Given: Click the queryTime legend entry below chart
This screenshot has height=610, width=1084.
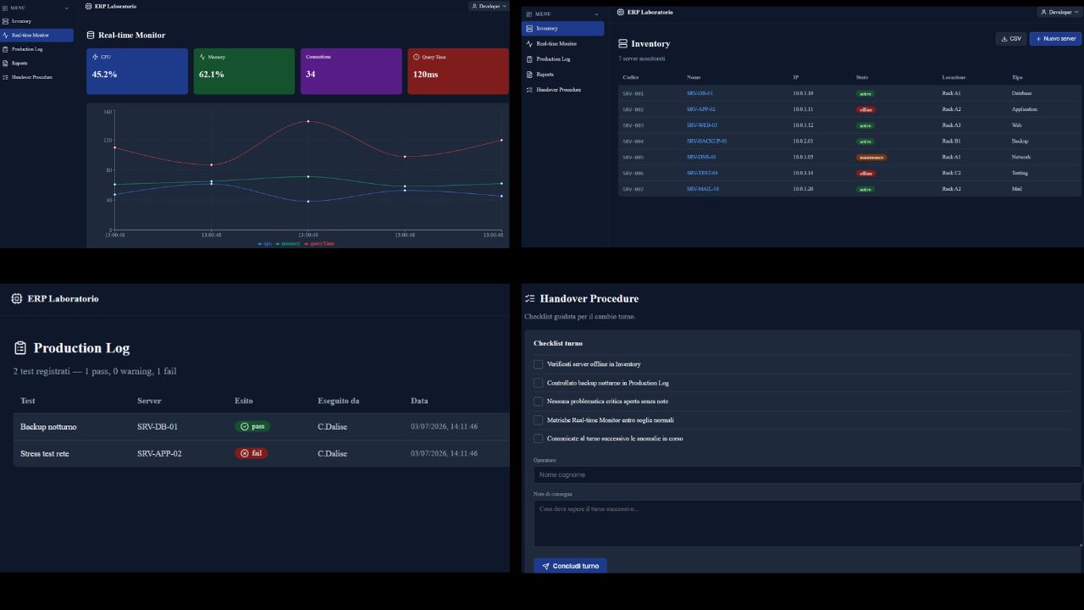Looking at the screenshot, I should pos(319,243).
